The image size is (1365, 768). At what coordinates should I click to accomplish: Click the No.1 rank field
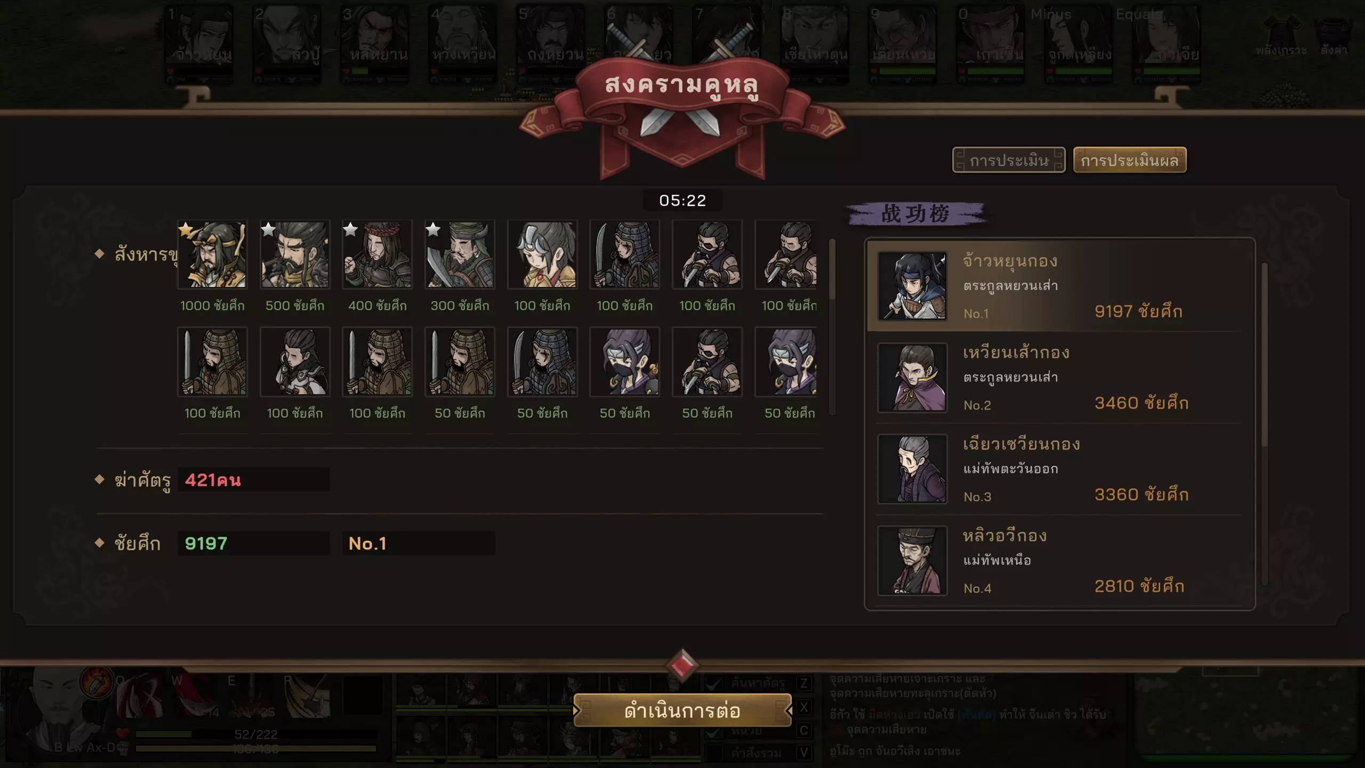(419, 543)
